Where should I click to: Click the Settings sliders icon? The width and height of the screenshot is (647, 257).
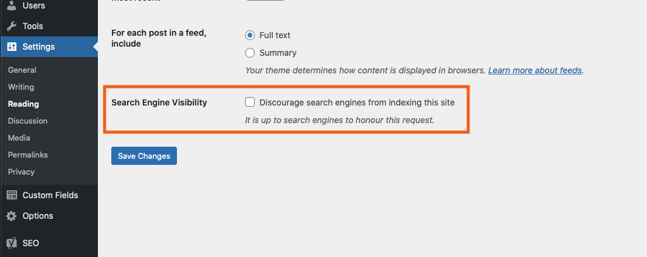tap(12, 47)
